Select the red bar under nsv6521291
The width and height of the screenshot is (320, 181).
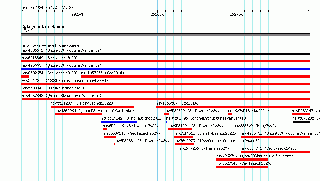180,129
